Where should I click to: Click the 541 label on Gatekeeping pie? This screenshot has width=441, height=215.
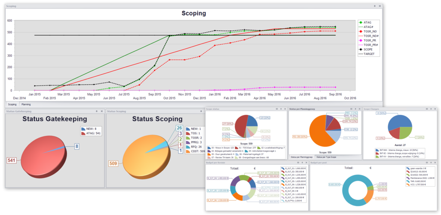(12, 160)
